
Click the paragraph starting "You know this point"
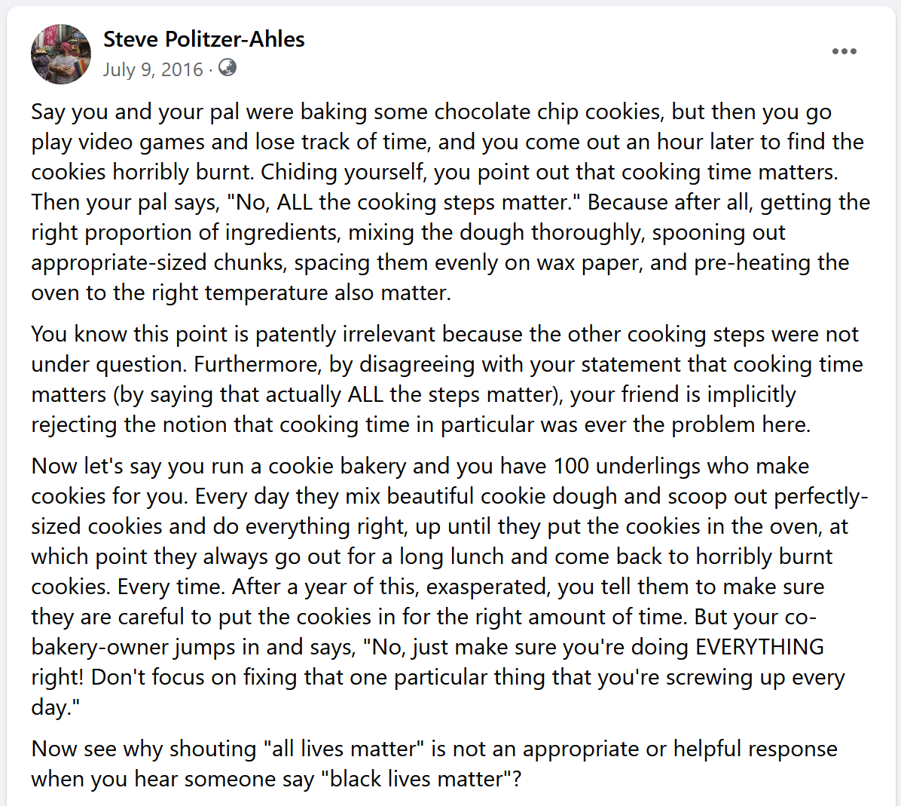click(x=447, y=379)
